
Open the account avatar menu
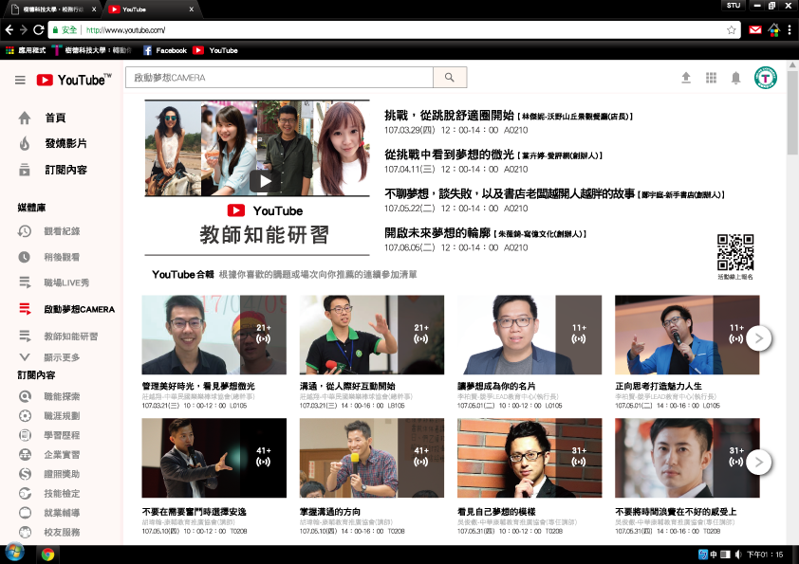coord(766,78)
